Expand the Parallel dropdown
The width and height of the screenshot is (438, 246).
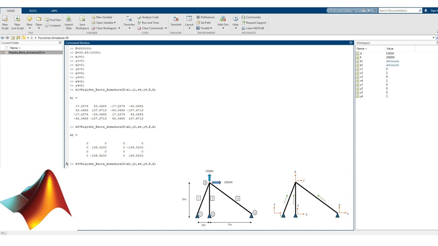click(x=204, y=28)
